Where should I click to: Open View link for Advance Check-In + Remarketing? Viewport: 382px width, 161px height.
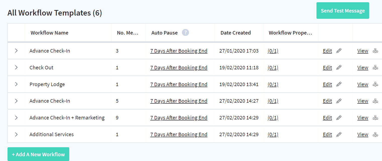363,118
